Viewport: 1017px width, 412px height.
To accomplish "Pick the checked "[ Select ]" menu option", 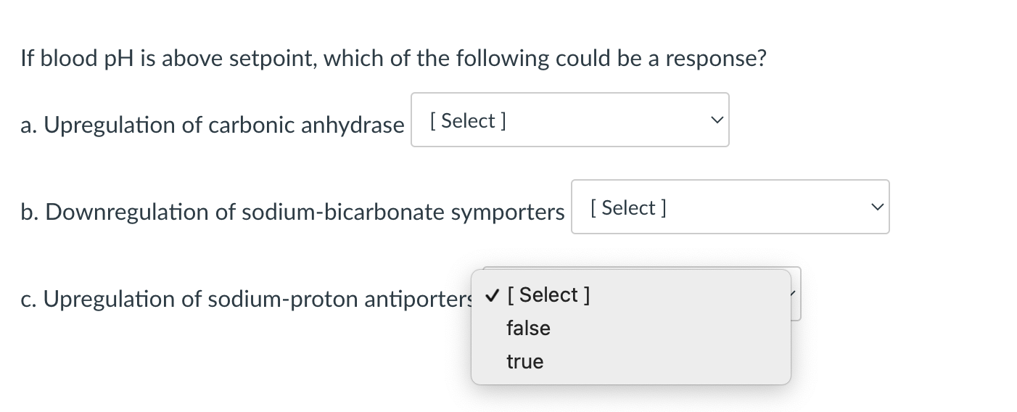I will pos(548,294).
